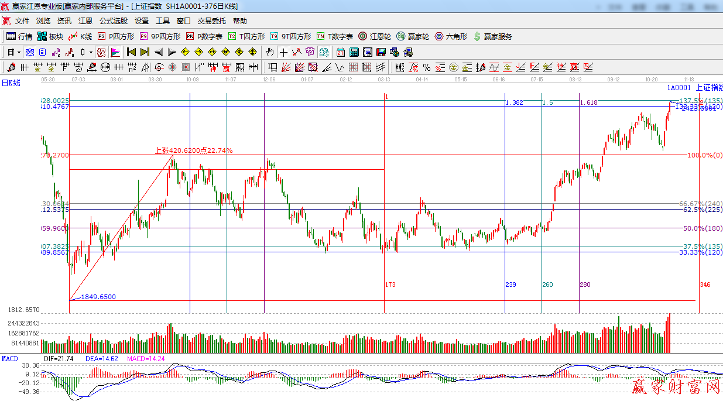
Task: Click the calculator icon in toolbar
Action: [x=354, y=52]
